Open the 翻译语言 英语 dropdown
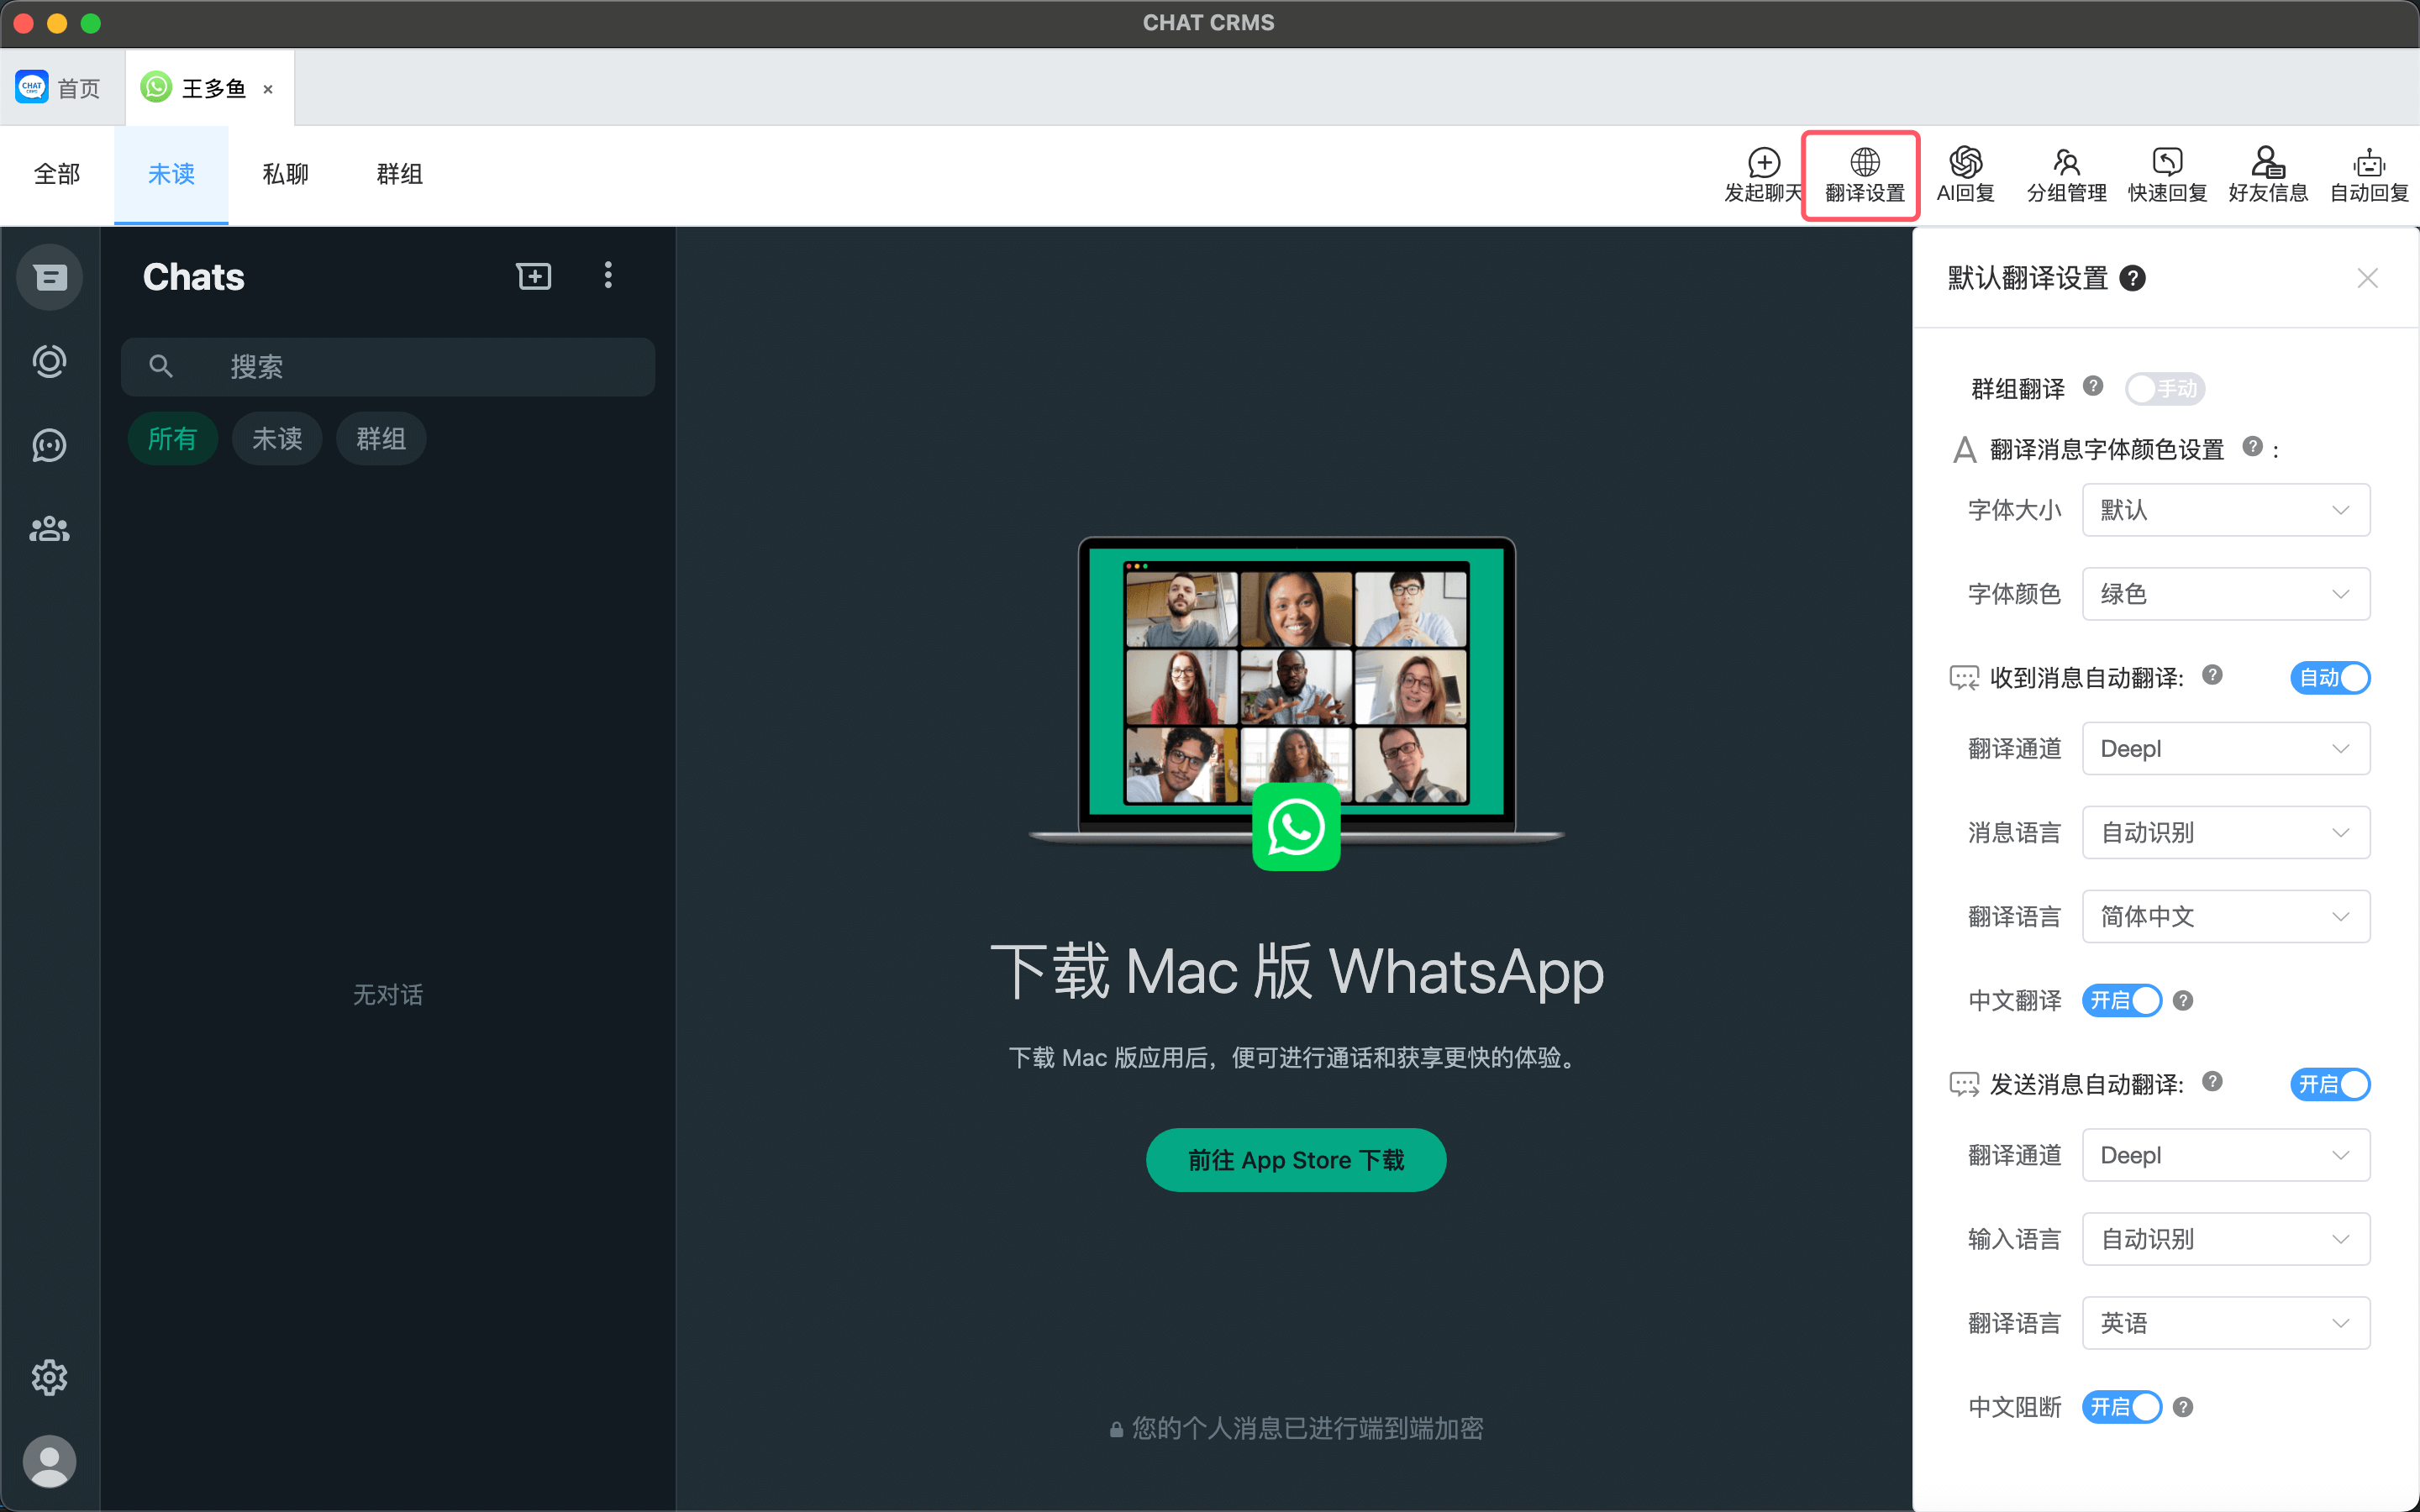The height and width of the screenshot is (1512, 2420). coord(2226,1323)
